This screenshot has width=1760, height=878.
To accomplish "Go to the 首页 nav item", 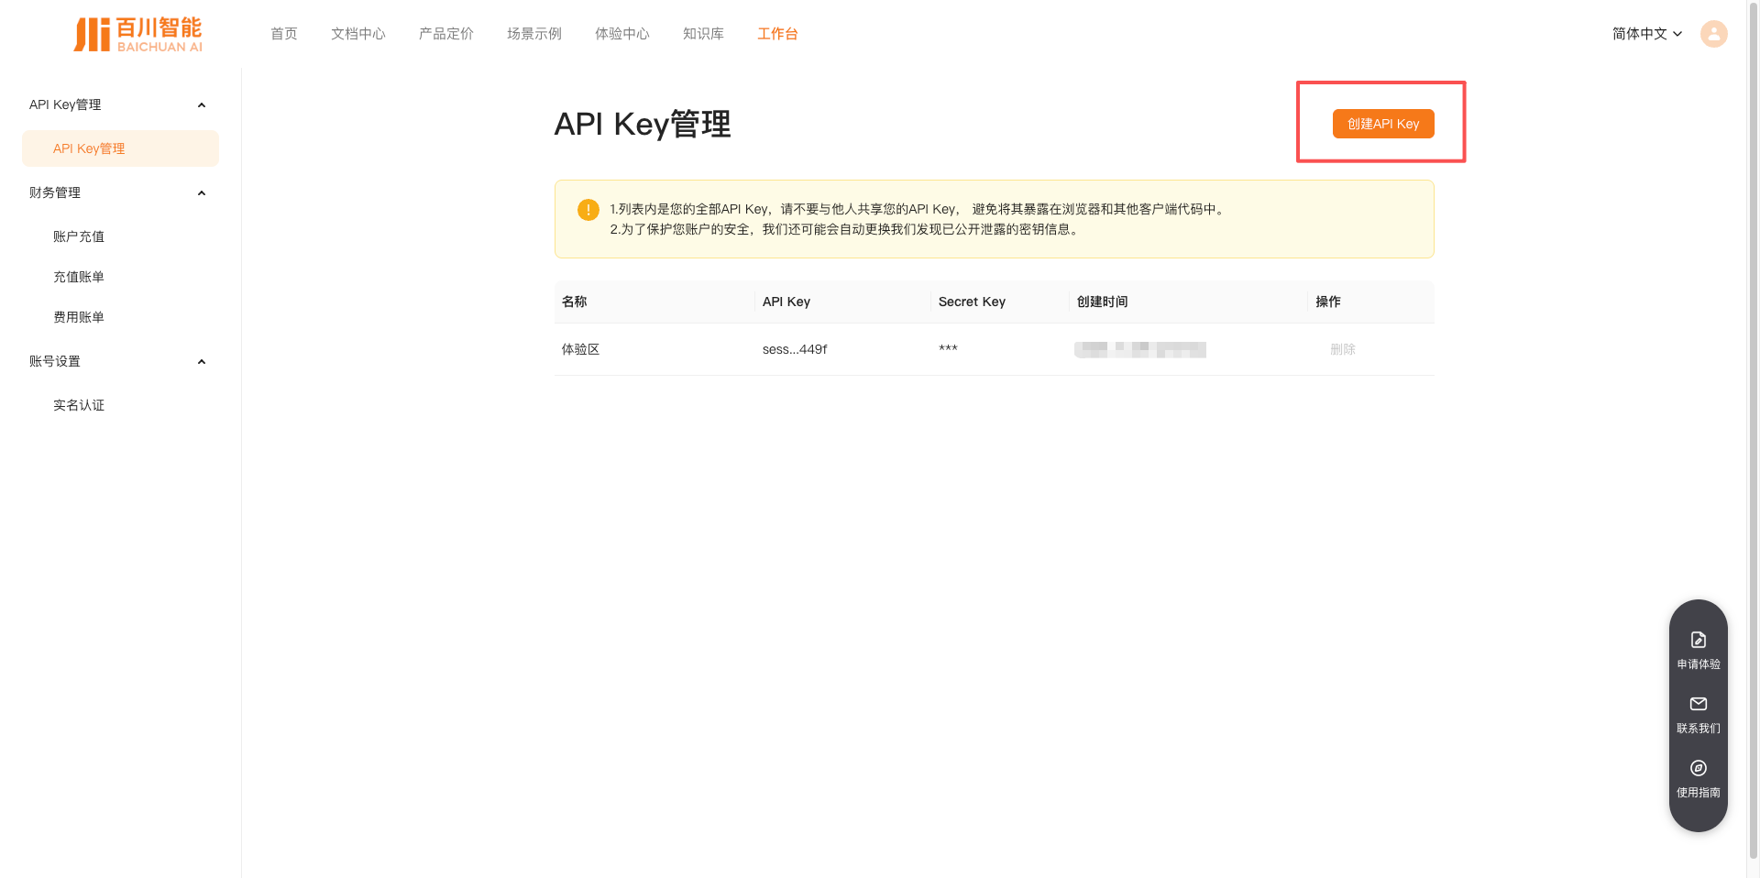I will (x=284, y=34).
